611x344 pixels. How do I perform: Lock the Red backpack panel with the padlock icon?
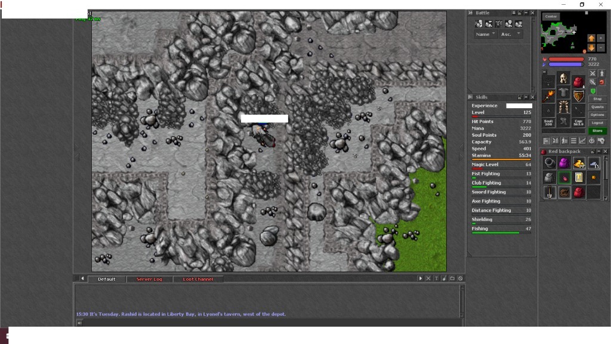[593, 151]
